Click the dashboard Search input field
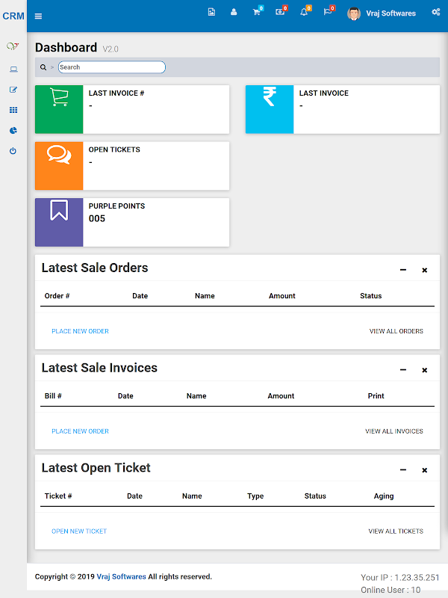Viewport: 448px width, 598px height. coord(111,67)
